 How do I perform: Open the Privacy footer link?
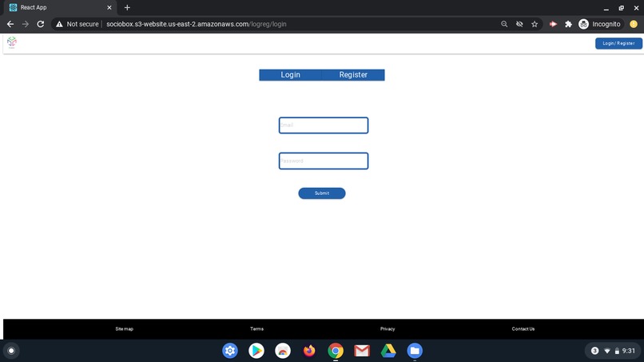[388, 328]
